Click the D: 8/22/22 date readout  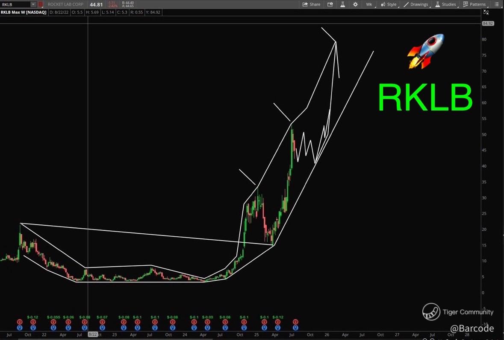(59, 12)
